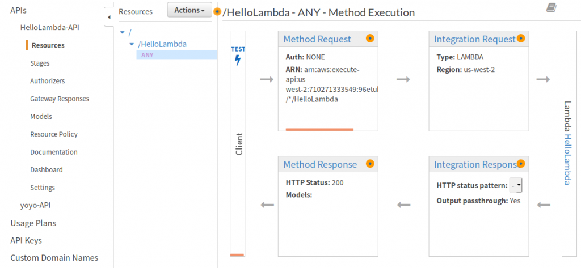Open the Actions dropdown
This screenshot has width=581, height=268.
189,10
